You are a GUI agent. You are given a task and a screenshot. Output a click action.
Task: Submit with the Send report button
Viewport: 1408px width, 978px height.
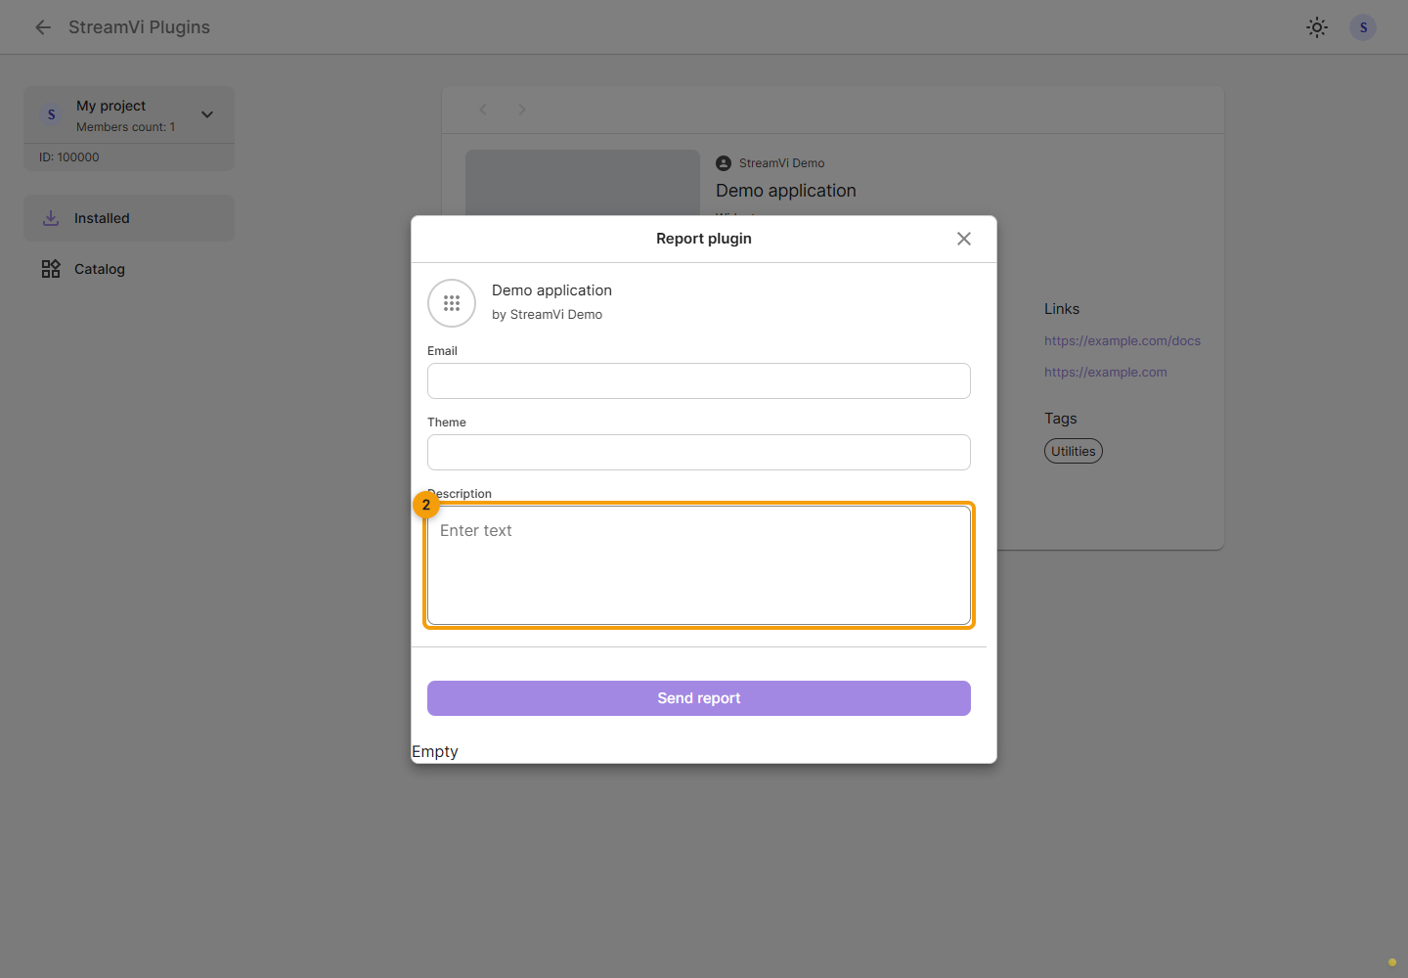(x=699, y=698)
